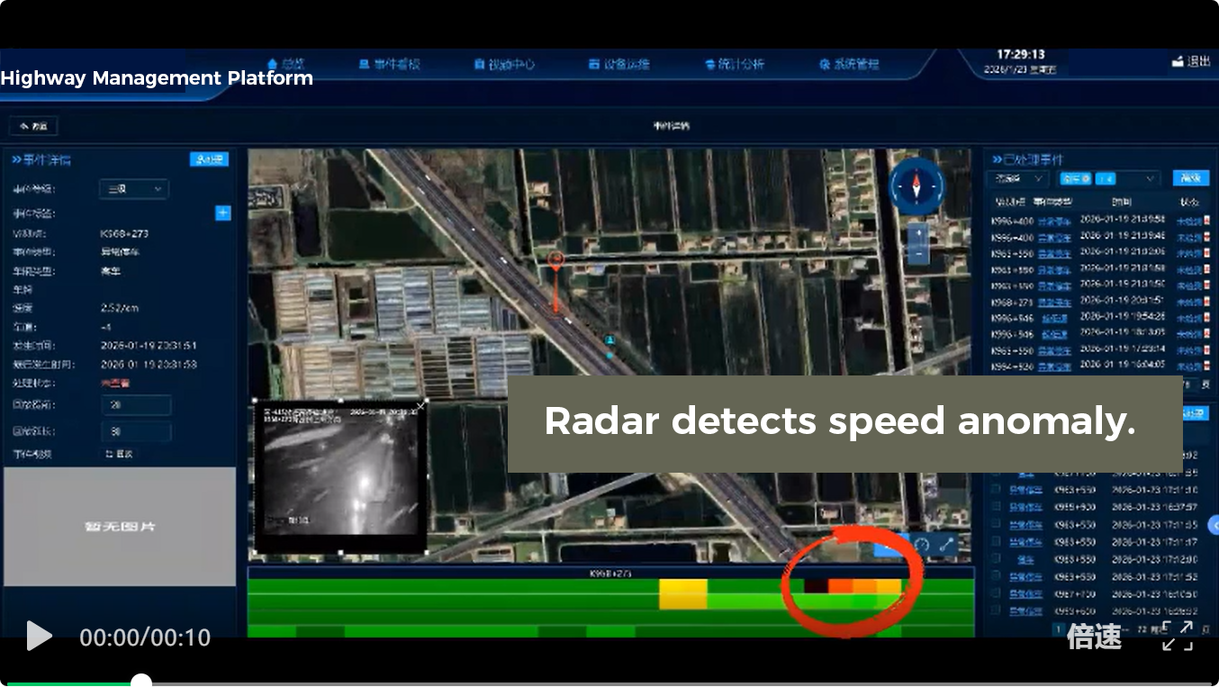Zoom in on the map
Image resolution: width=1219 pixels, height=687 pixels.
click(x=917, y=234)
